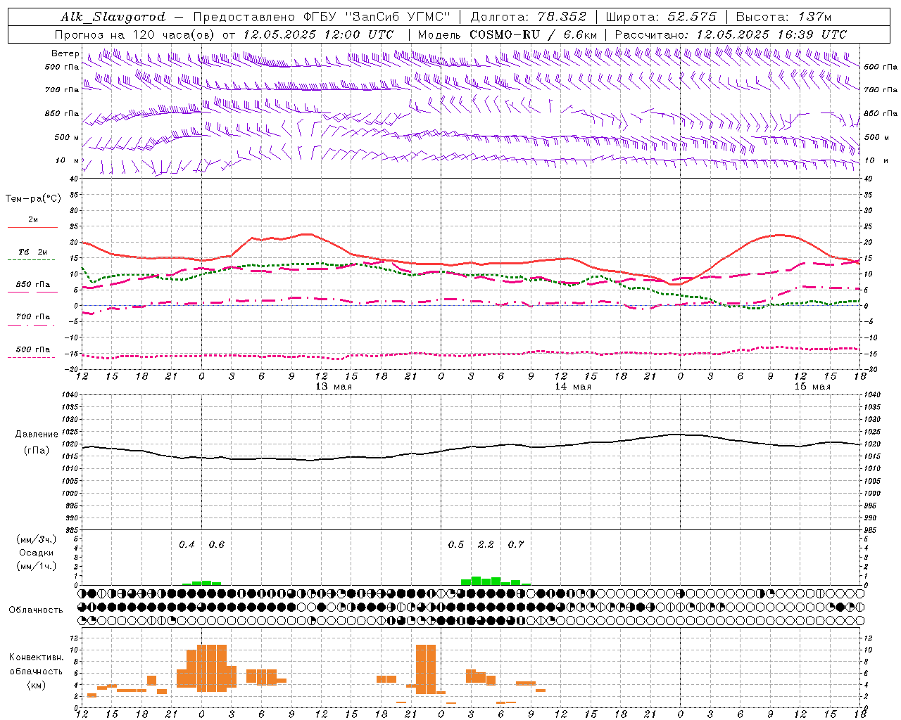
Task: Click the text Прогноз на 120 часа(ов)
Action: point(134,34)
